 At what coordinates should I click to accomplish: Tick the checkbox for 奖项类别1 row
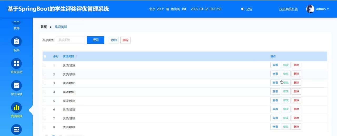point(45,127)
